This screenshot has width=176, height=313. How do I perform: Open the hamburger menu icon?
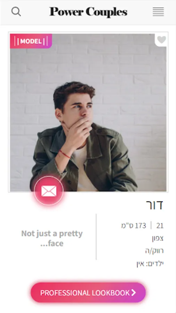click(x=159, y=11)
